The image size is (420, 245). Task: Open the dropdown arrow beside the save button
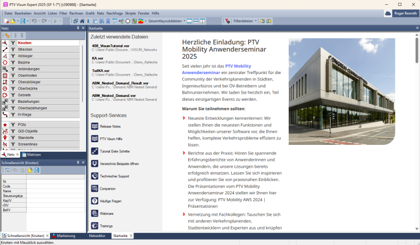pos(27,21)
